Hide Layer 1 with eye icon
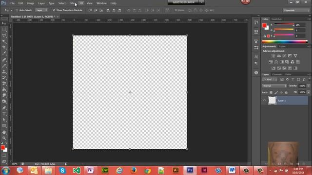 coord(264,101)
